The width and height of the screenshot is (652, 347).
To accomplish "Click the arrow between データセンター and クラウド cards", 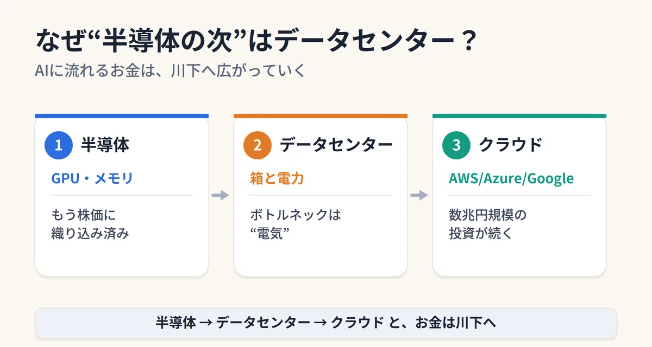I will [419, 195].
